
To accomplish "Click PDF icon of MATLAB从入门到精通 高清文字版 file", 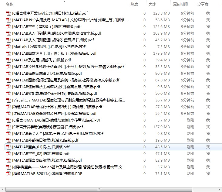I will [x=8, y=33].
